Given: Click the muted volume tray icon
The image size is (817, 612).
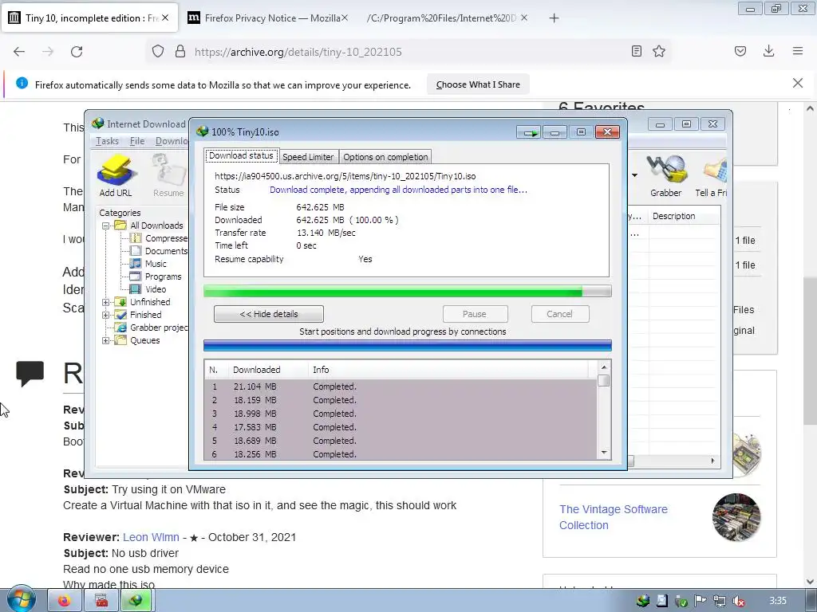Looking at the screenshot, I should point(738,601).
